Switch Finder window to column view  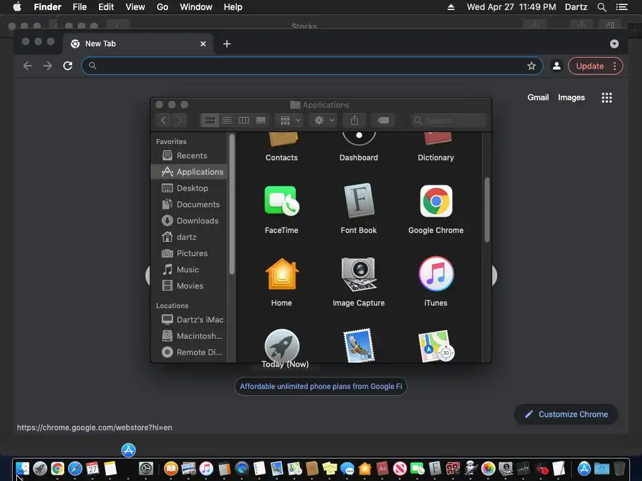point(244,120)
